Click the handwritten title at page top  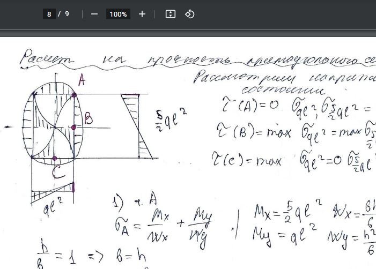coord(193,58)
